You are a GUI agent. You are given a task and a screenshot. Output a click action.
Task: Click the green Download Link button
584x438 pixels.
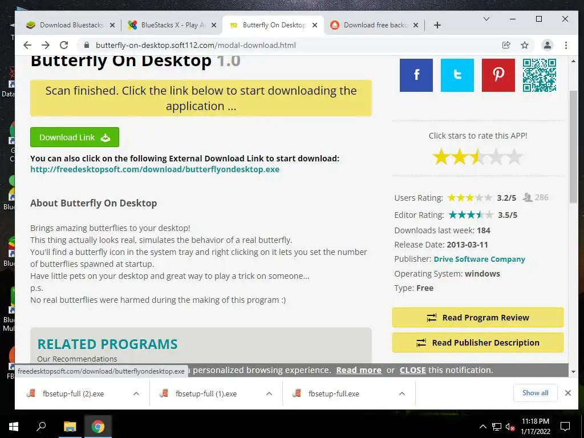click(75, 137)
